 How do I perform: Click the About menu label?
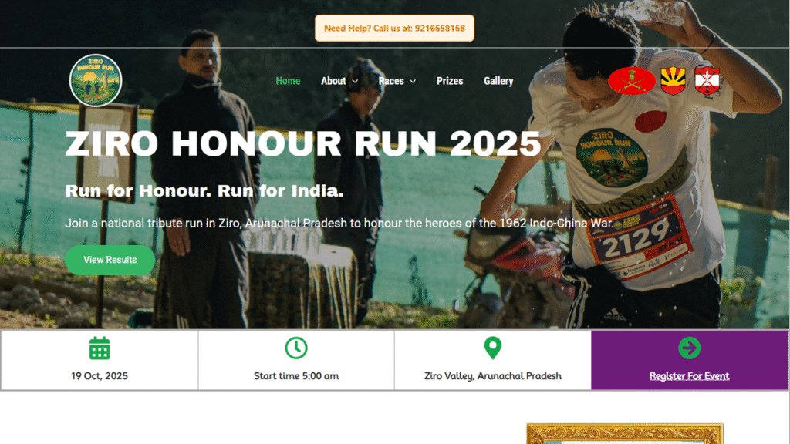click(x=333, y=80)
